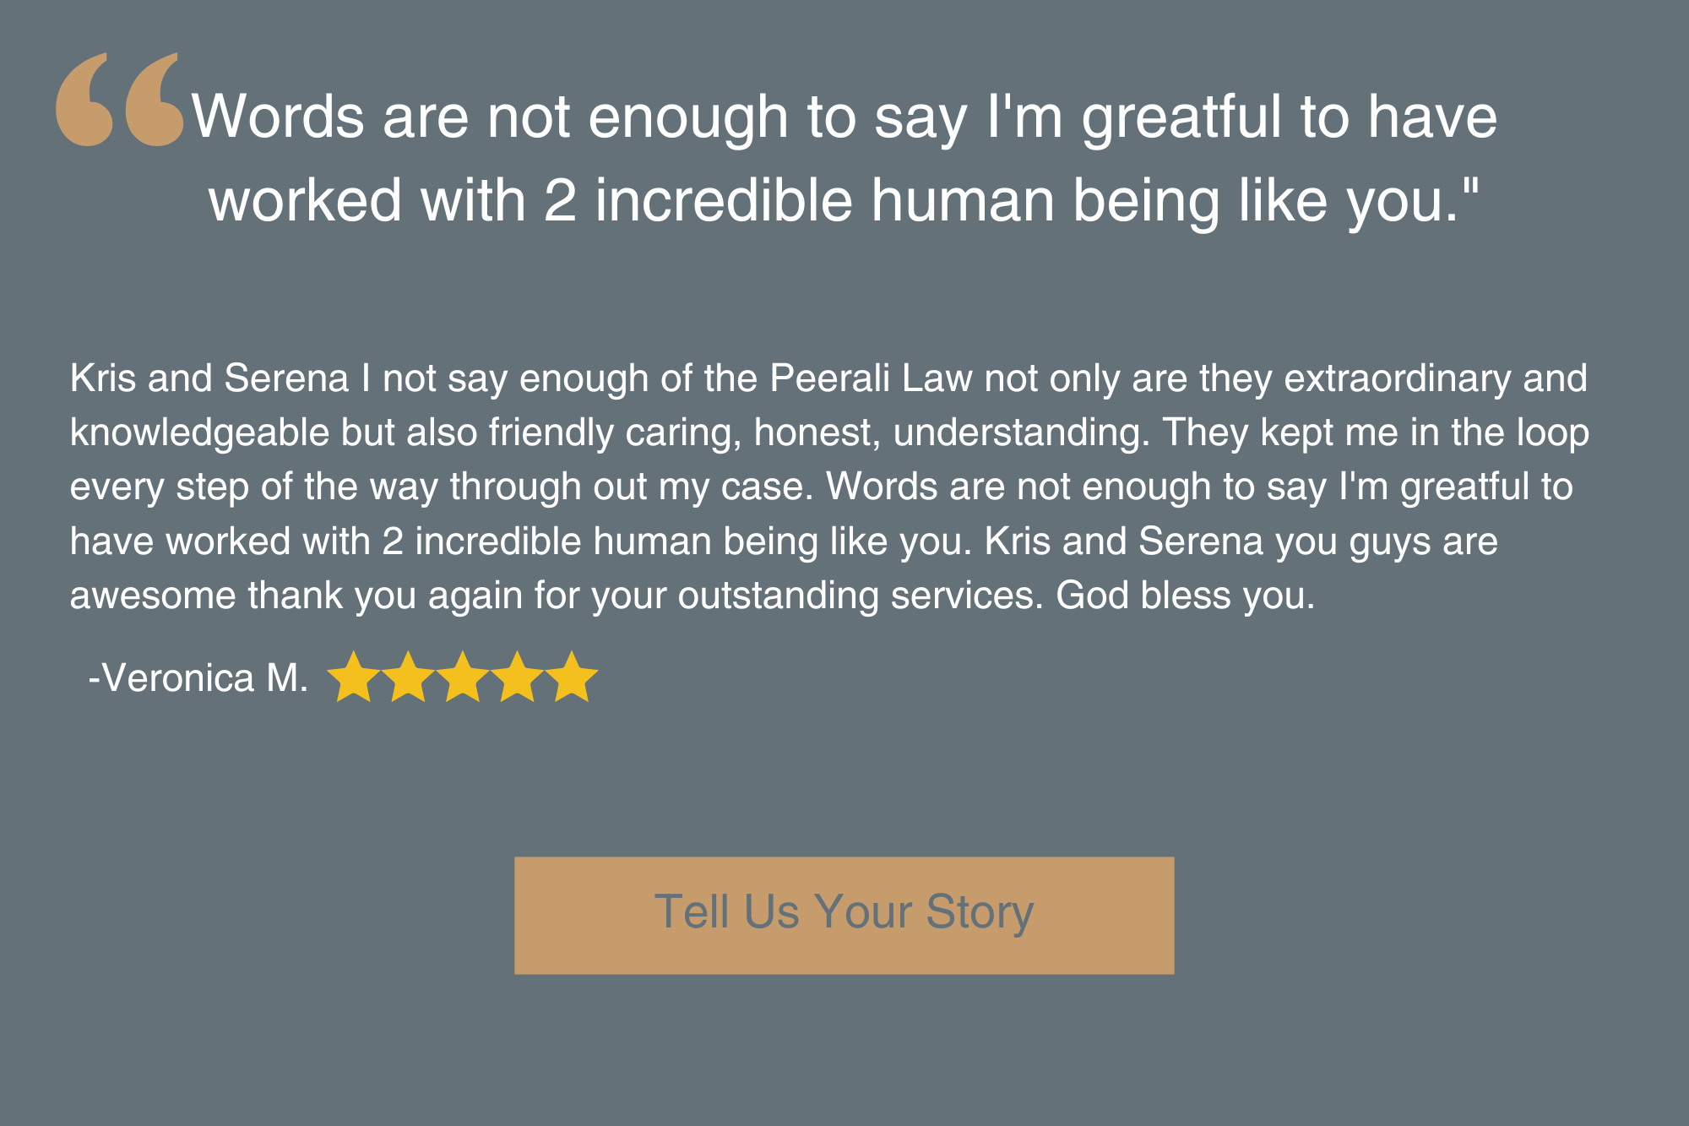Viewport: 1689px width, 1126px height.
Task: Click the fifth (last) rating star
Action: [x=572, y=677]
